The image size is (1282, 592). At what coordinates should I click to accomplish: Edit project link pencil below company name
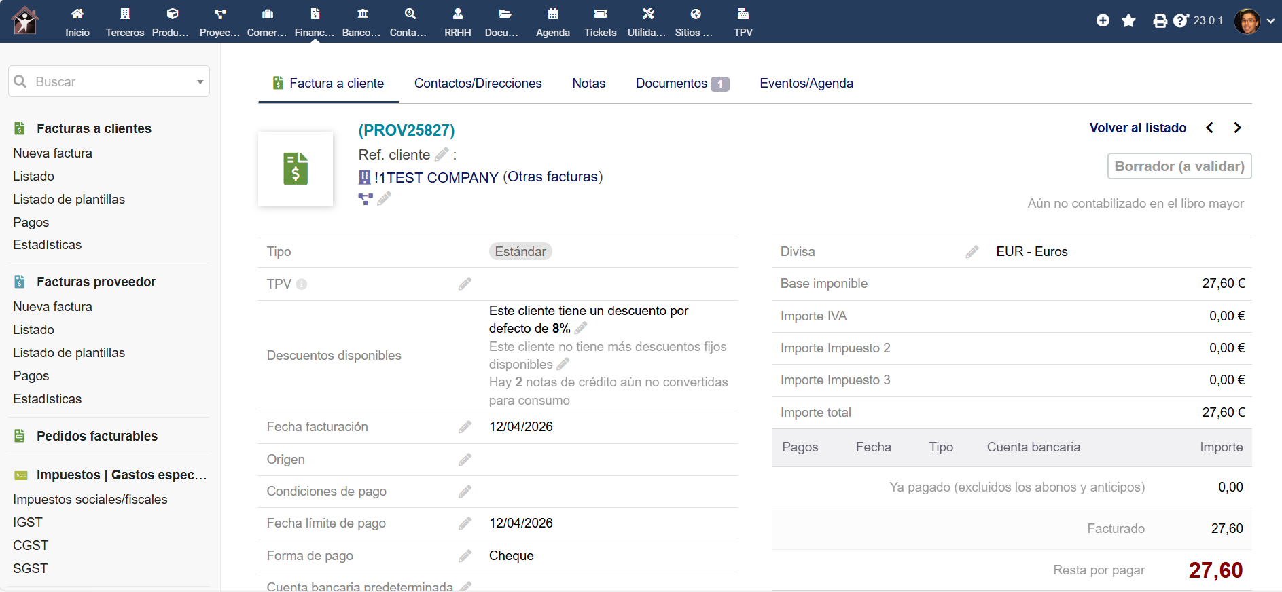[385, 198]
